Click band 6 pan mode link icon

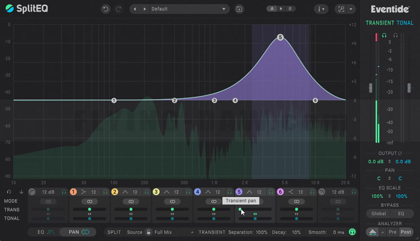[x=296, y=201]
